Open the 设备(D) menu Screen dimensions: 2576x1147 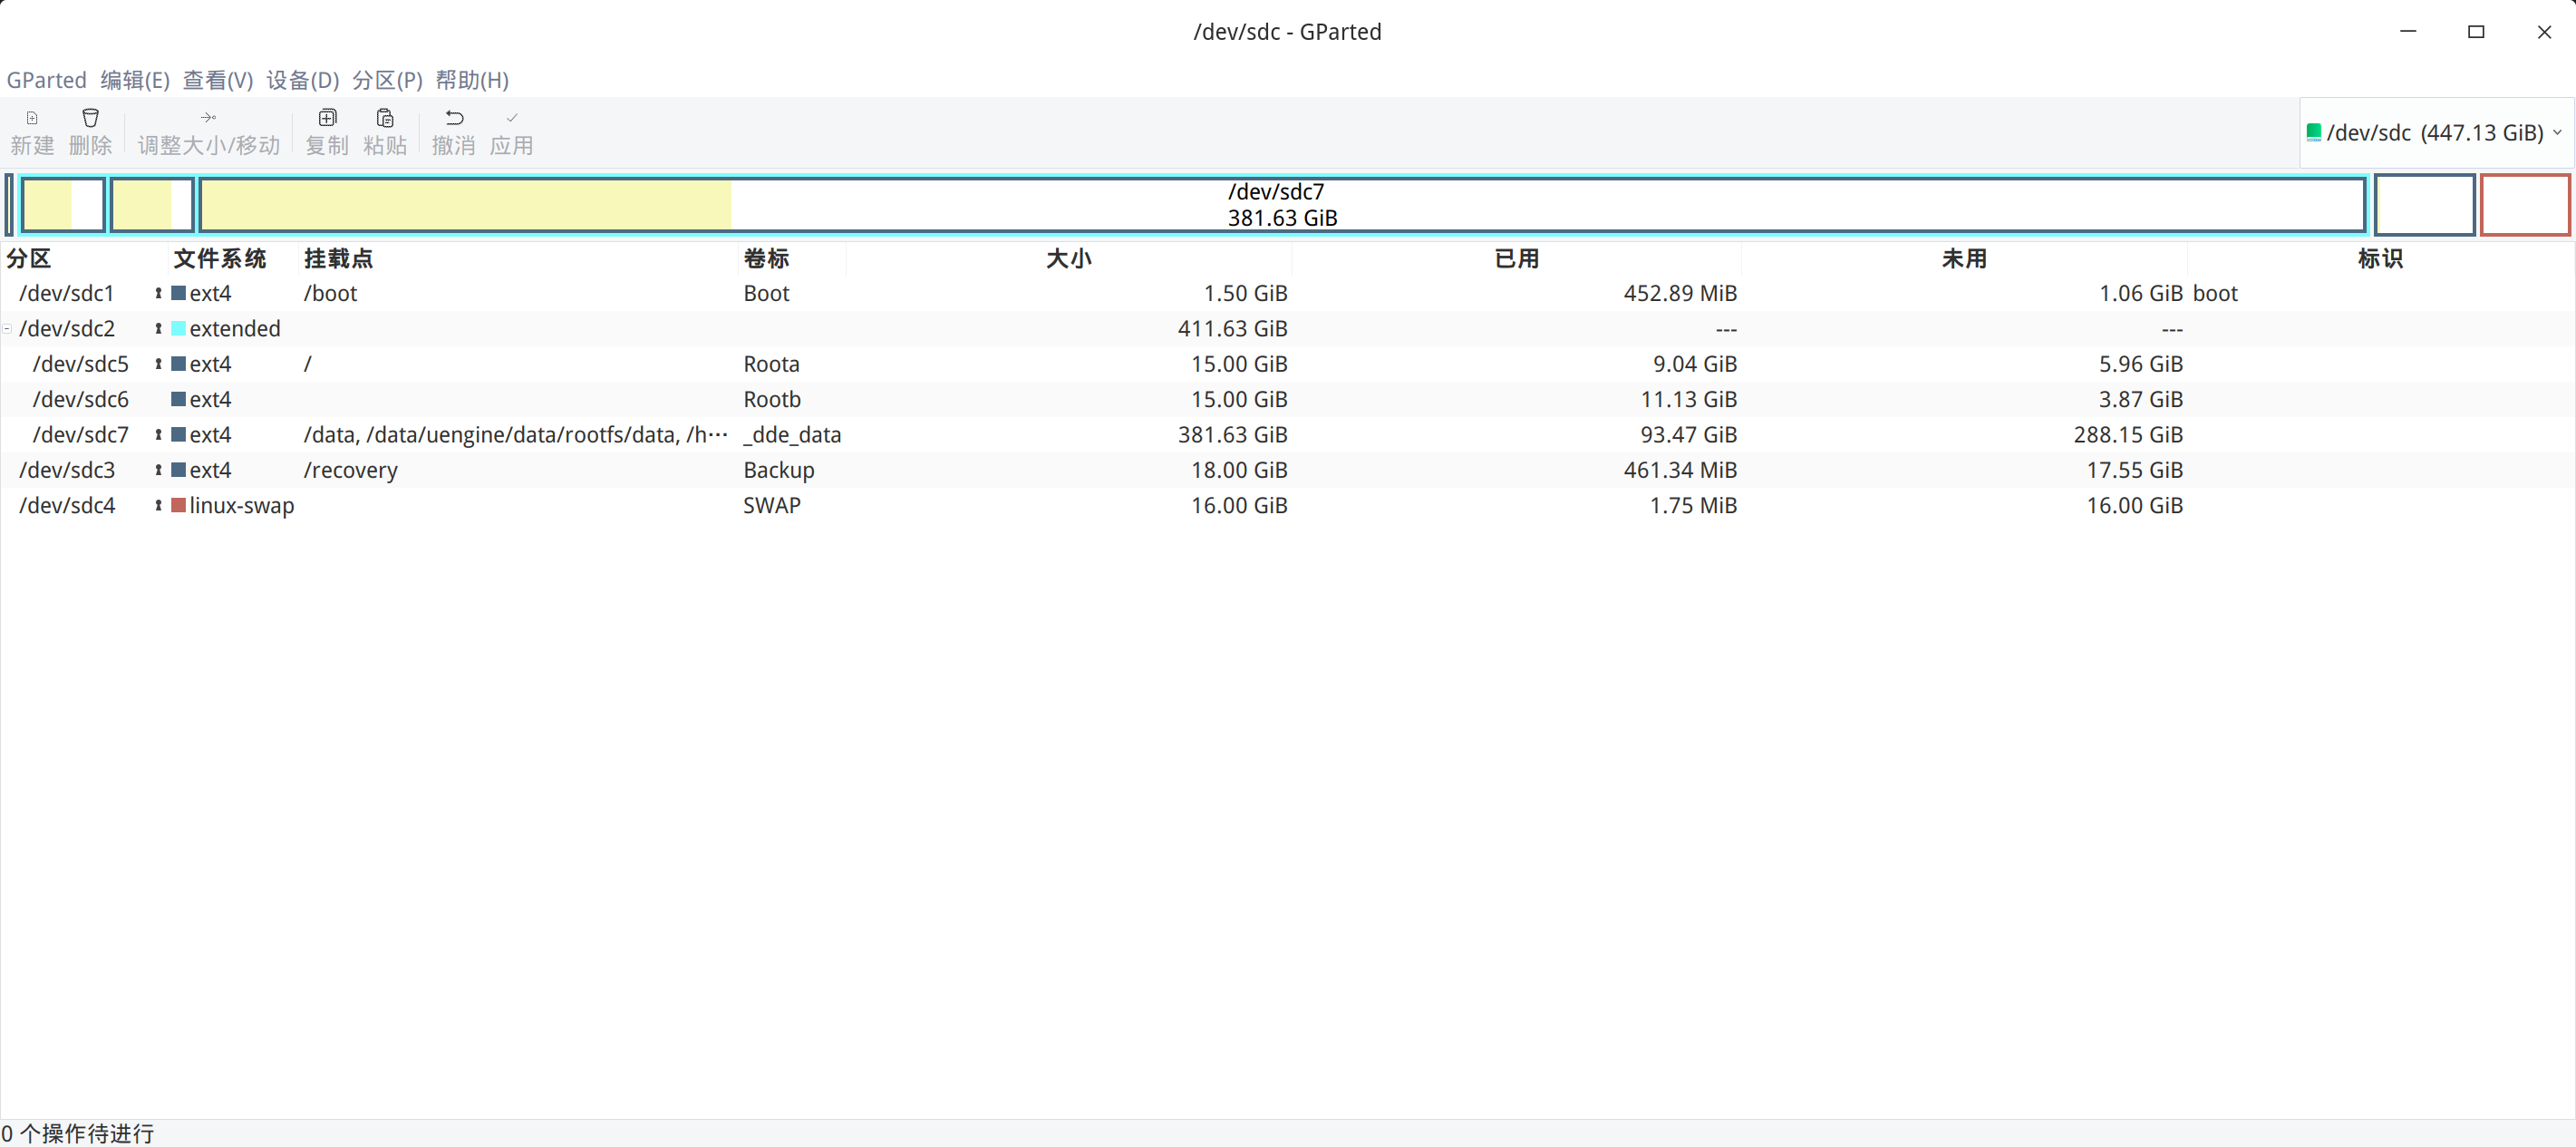pos(302,80)
